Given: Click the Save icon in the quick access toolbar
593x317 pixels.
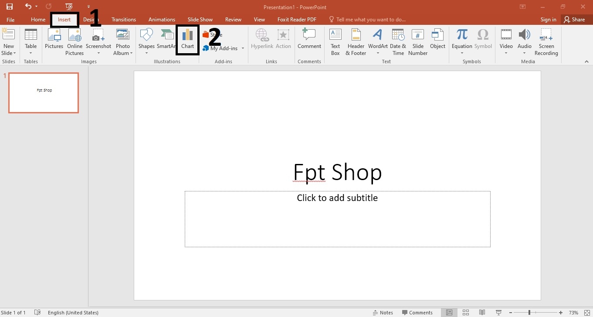Looking at the screenshot, I should tap(9, 7).
